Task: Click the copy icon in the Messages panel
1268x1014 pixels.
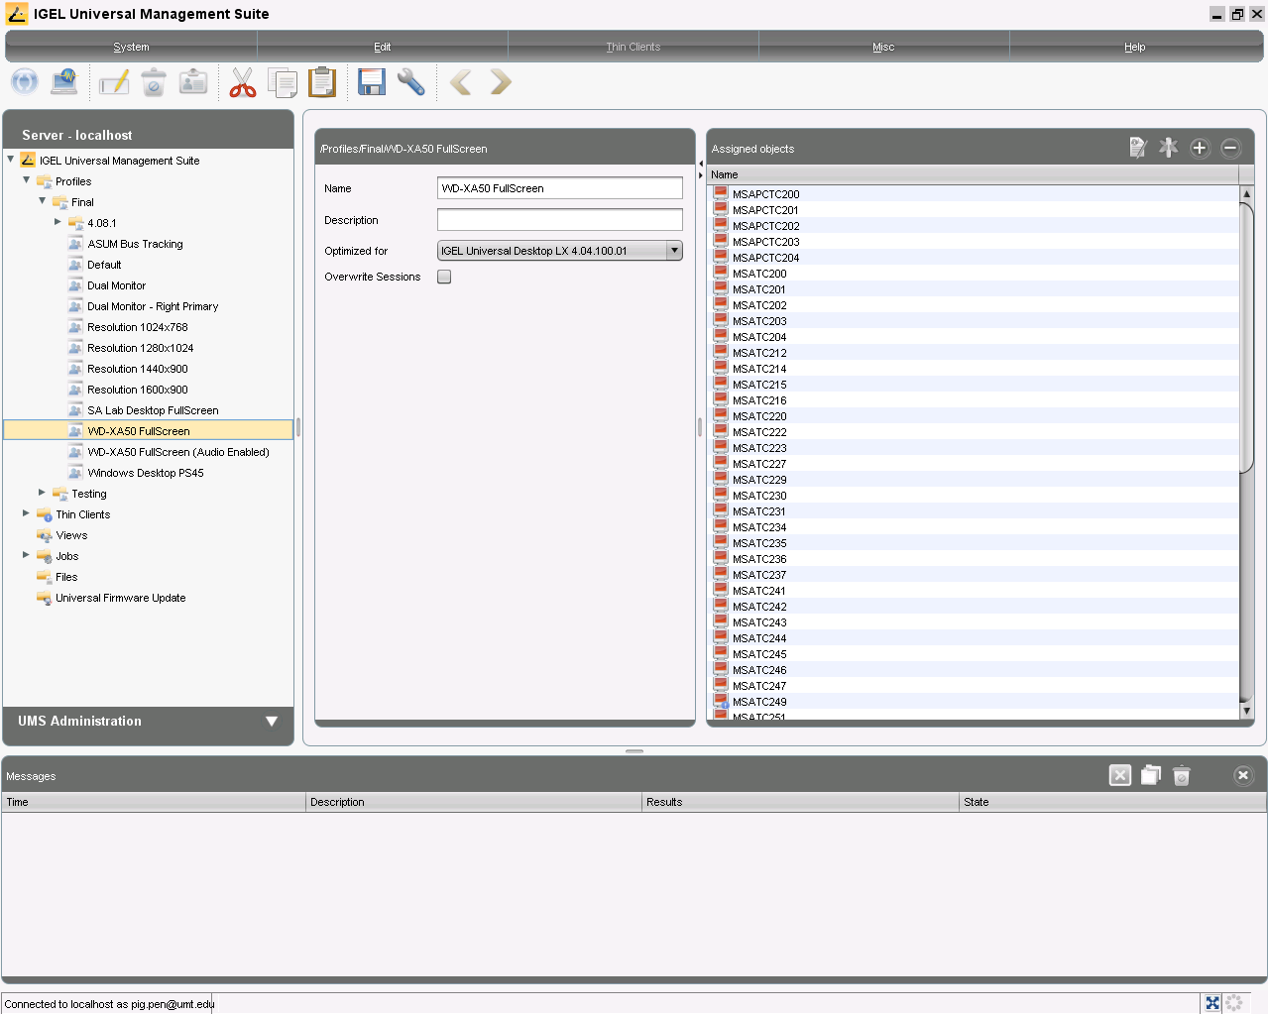Action: point(1151,775)
